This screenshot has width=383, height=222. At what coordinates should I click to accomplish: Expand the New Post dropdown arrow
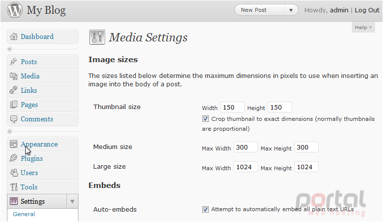point(291,10)
